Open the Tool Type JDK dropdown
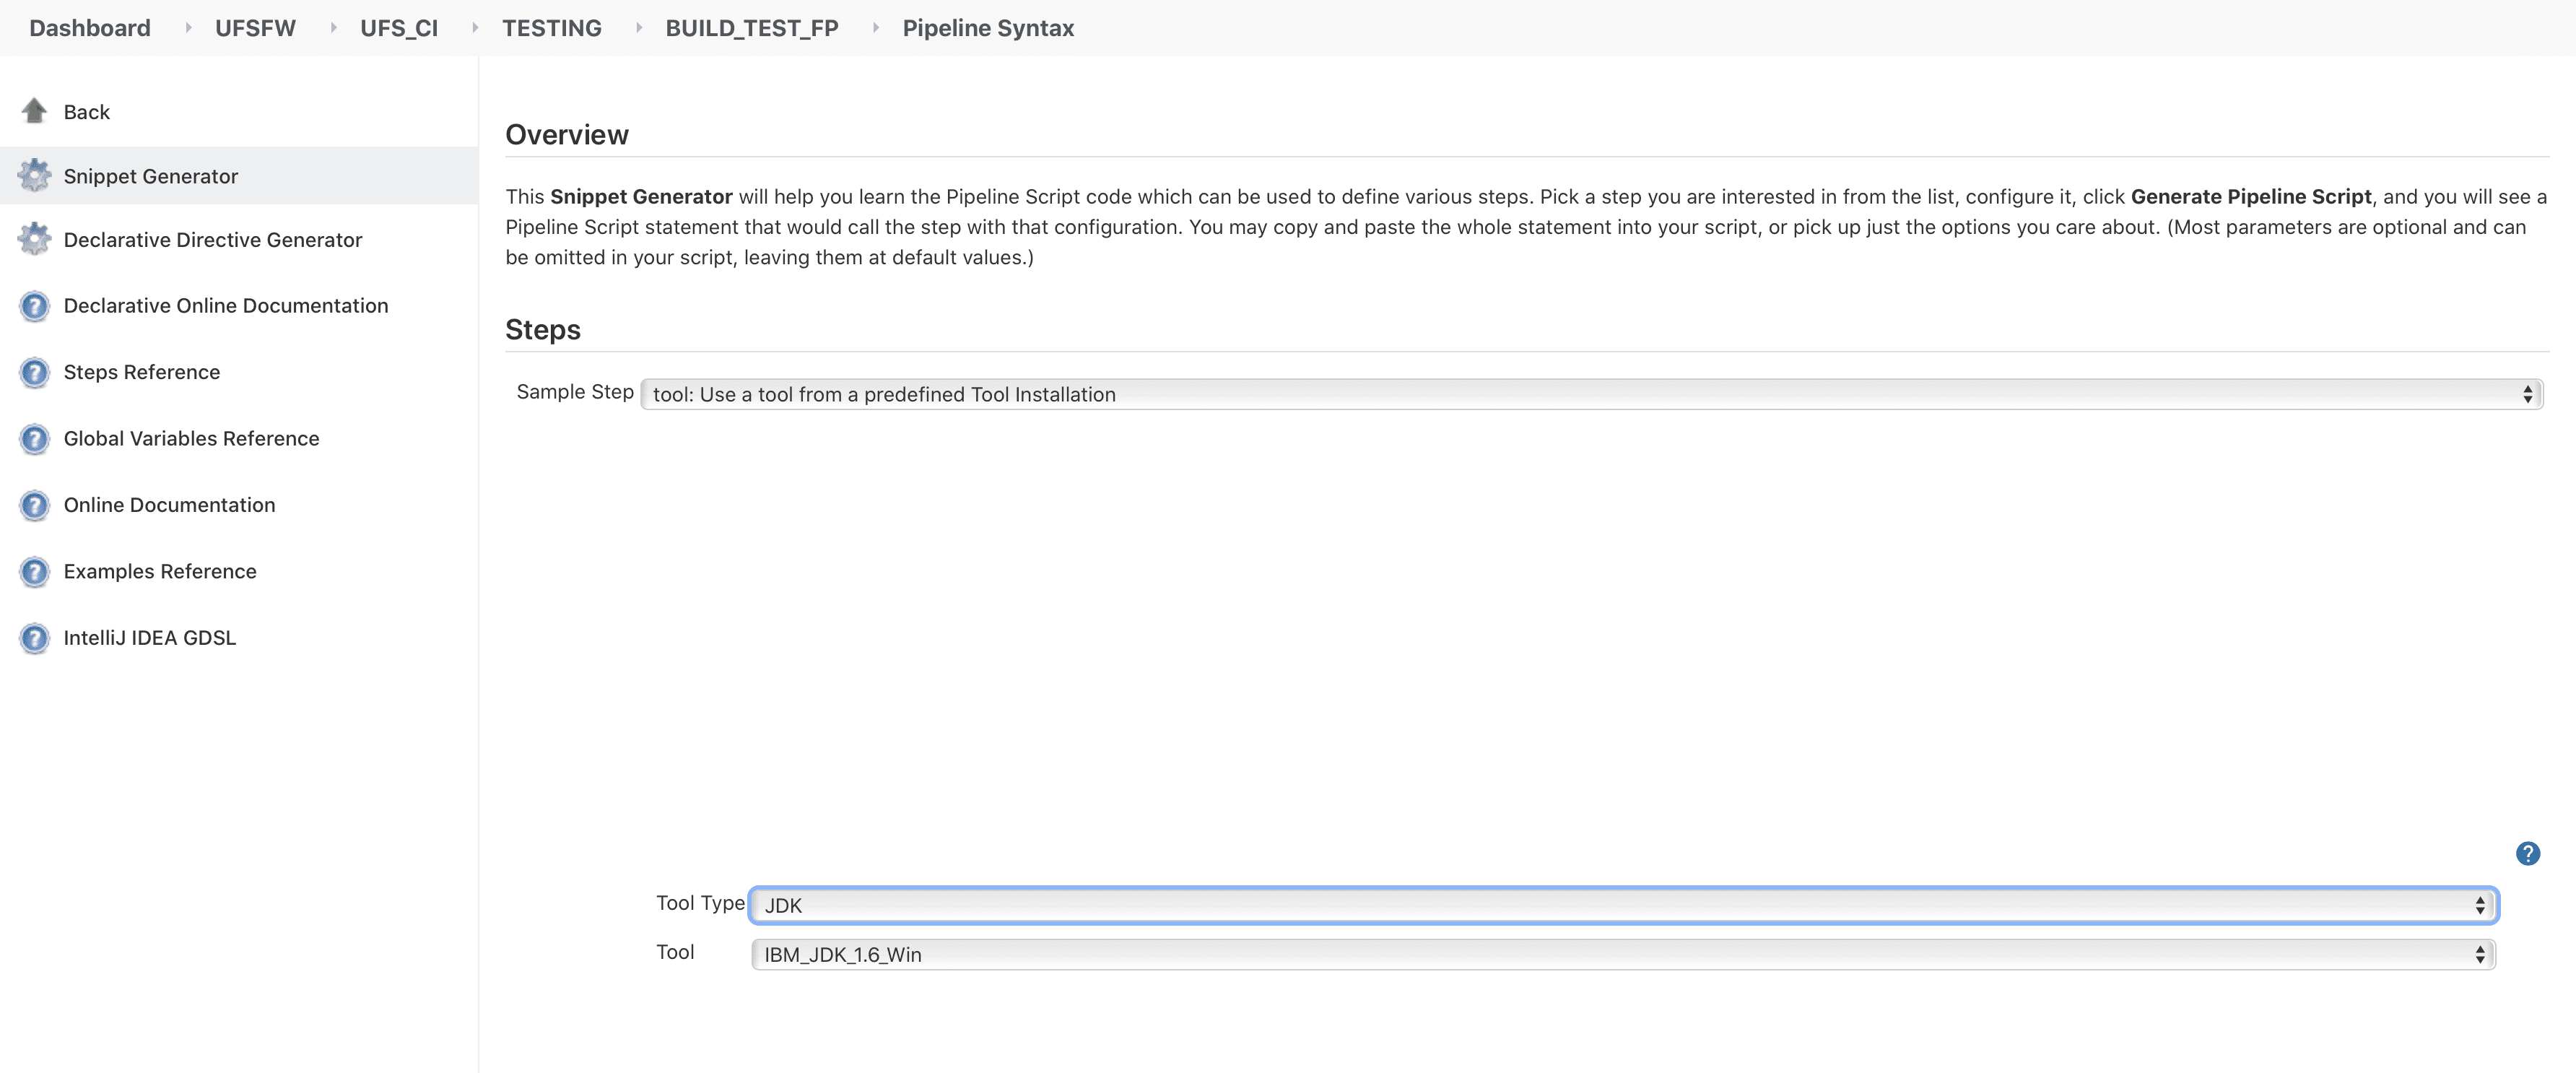Screen dimensions: 2576x1073 tap(1623, 905)
